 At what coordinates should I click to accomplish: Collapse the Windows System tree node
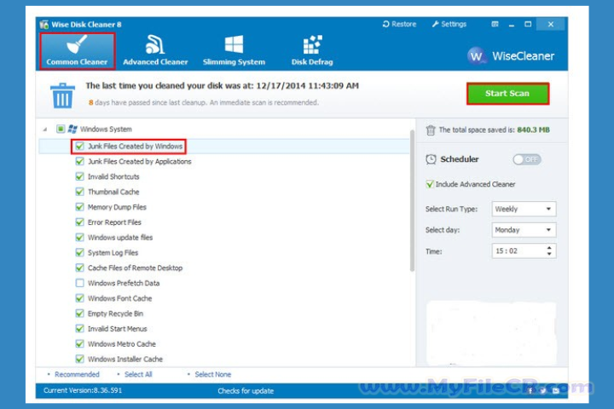pyautogui.click(x=45, y=130)
